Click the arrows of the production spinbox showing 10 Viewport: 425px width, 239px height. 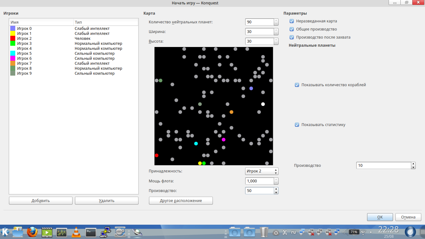413,165
